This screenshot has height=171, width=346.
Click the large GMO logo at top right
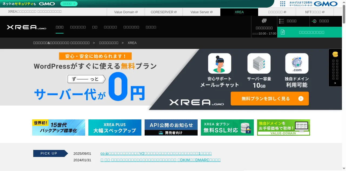pyautogui.click(x=326, y=4)
